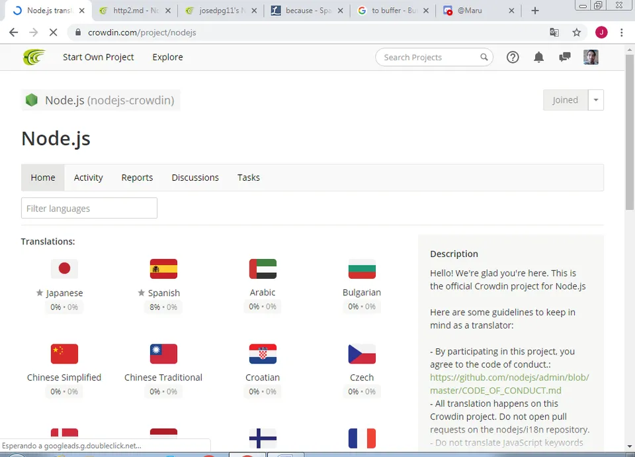Click the Spanish 8% progress value
Viewport: 635px width, 457px height.
pyautogui.click(x=155, y=307)
